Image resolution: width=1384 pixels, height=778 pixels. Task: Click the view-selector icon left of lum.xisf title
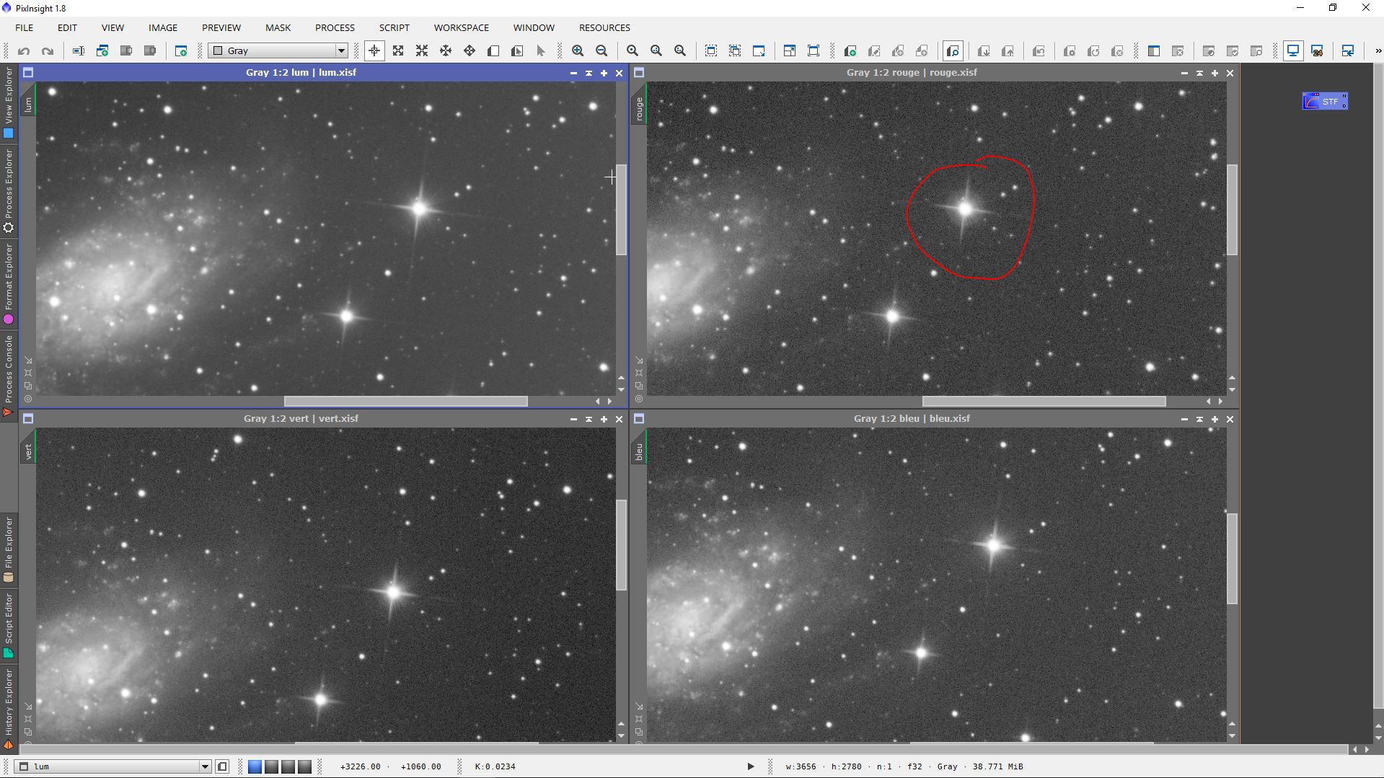coord(28,73)
